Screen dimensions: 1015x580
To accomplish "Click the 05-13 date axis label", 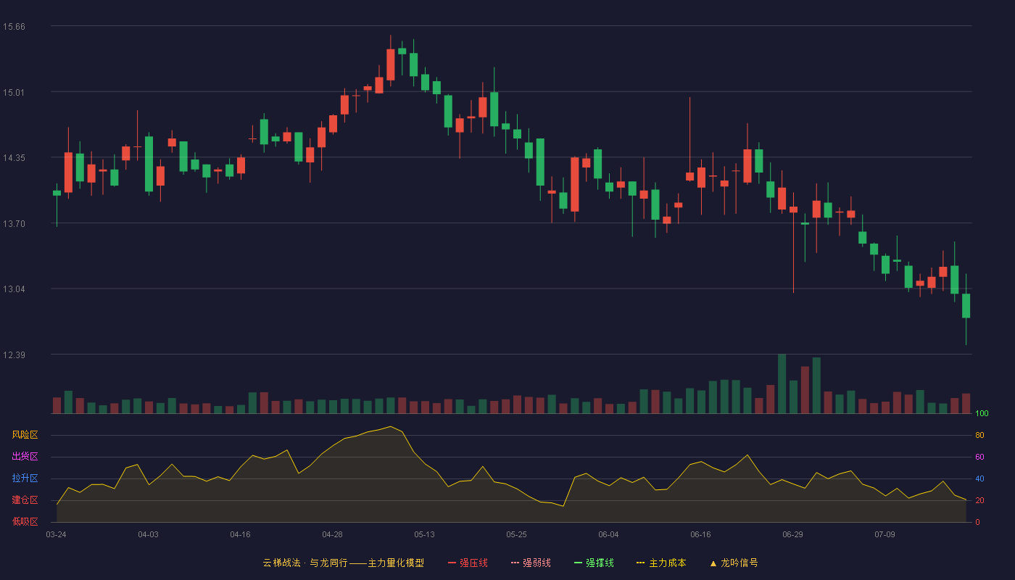I will (x=424, y=534).
